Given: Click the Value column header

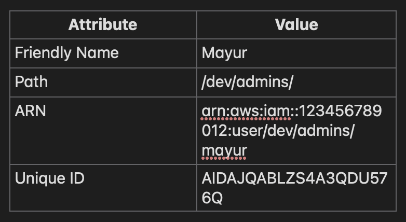Looking at the screenshot, I should coord(296,24).
